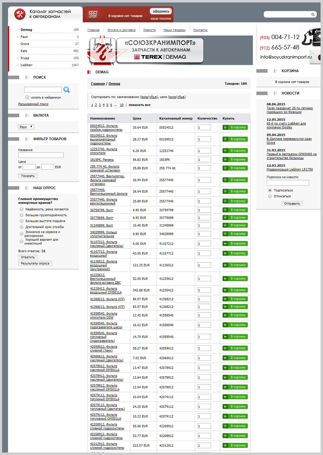Add item 00024512 filter to cart
The height and width of the screenshot is (455, 323).
click(235, 127)
